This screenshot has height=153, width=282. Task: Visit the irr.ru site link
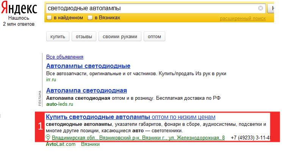[x=51, y=80]
